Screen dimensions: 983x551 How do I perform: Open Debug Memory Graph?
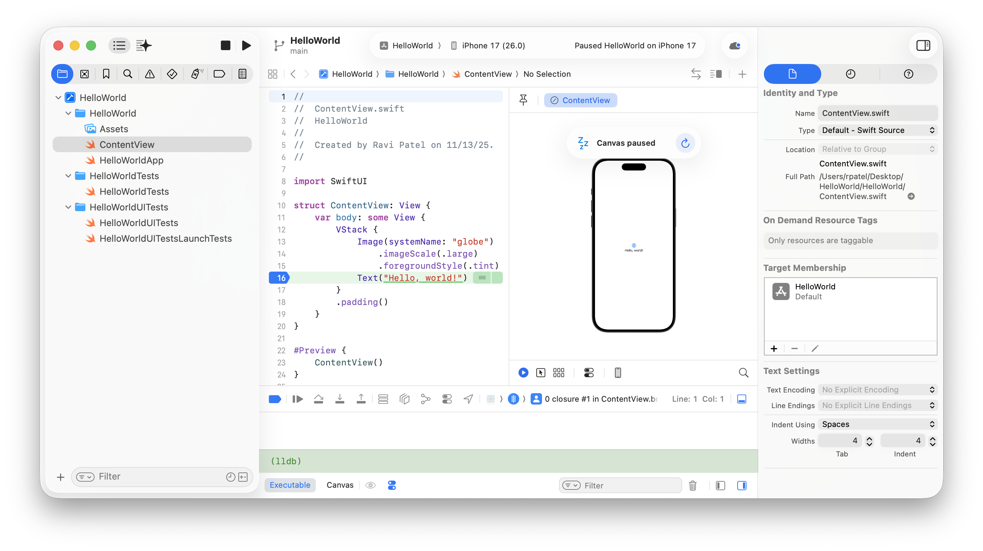425,399
